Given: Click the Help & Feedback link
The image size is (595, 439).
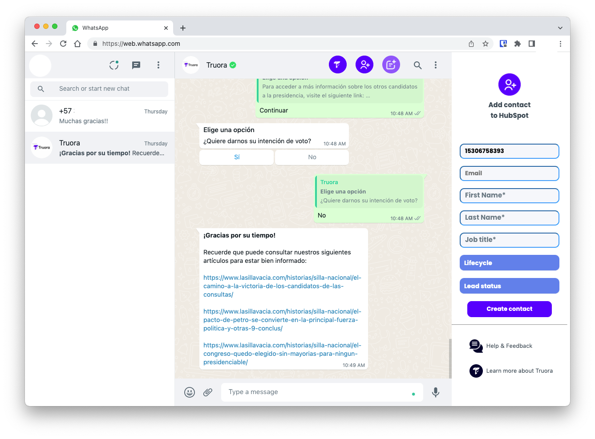Looking at the screenshot, I should pyautogui.click(x=509, y=346).
